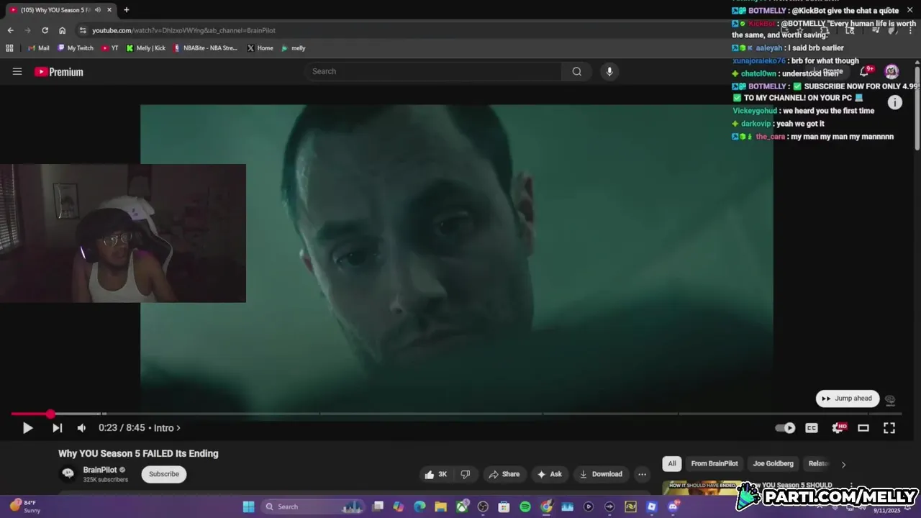Screen dimensions: 921x518
Task: Click the taskbar search box
Action: click(313, 506)
